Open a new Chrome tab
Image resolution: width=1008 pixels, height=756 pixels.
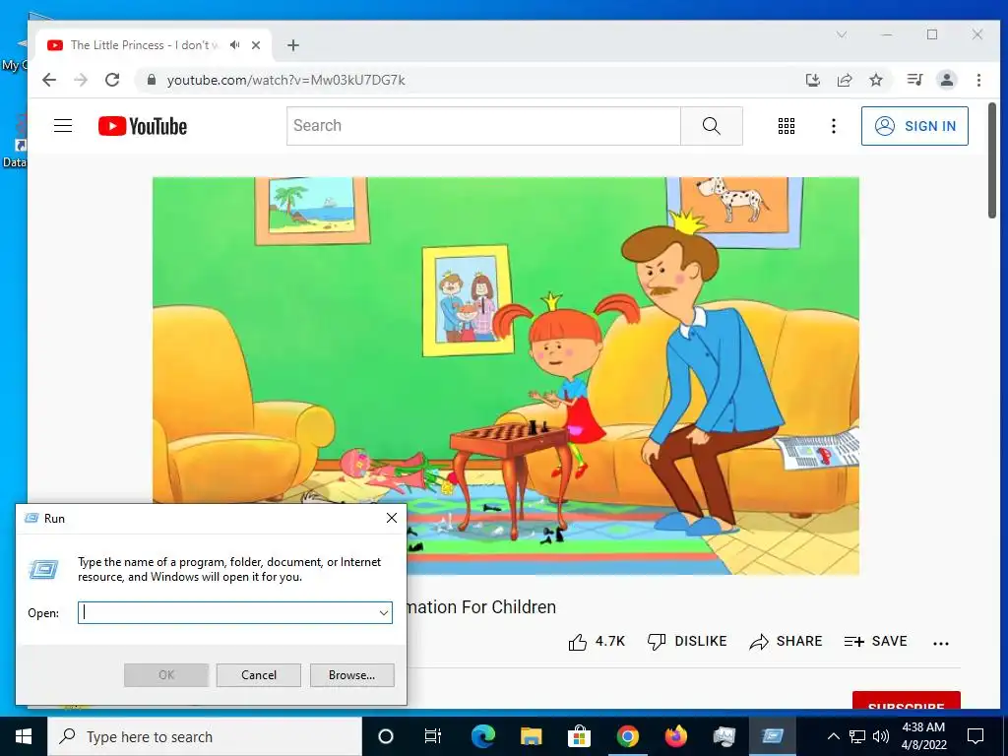pos(293,45)
